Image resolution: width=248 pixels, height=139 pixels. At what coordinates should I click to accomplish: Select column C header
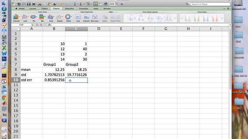click(76, 29)
